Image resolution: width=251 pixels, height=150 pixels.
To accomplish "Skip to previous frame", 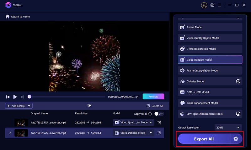I will click(8, 97).
